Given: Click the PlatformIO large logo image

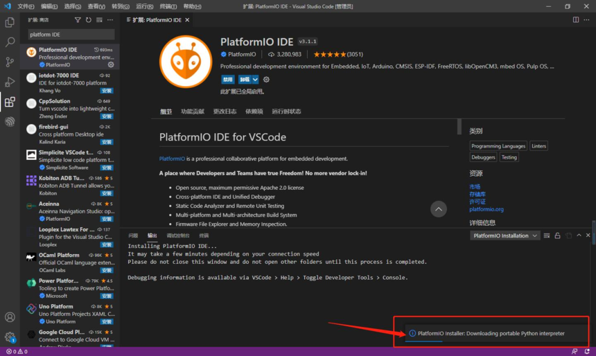Looking at the screenshot, I should pyautogui.click(x=186, y=62).
